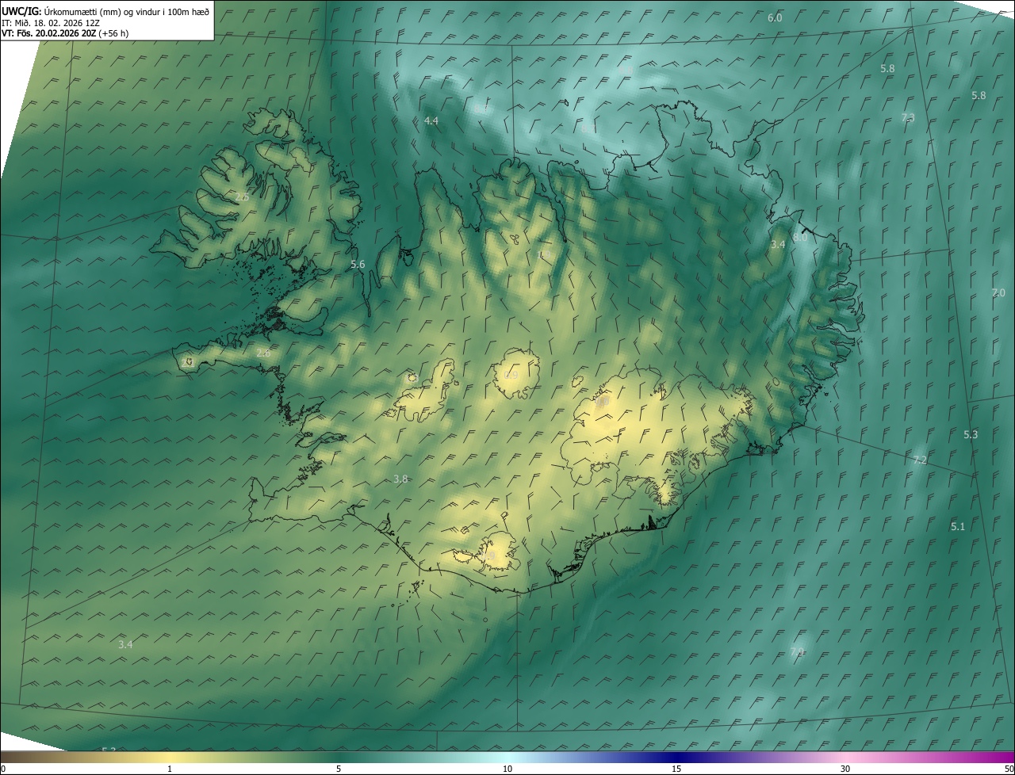Click the '7.3' value label on the map
This screenshot has height=775, width=1015.
click(x=908, y=117)
